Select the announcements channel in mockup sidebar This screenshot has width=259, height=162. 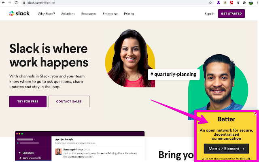(31, 158)
